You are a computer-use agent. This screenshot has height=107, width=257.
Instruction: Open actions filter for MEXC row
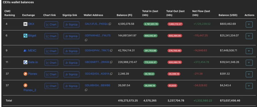pos(249,51)
